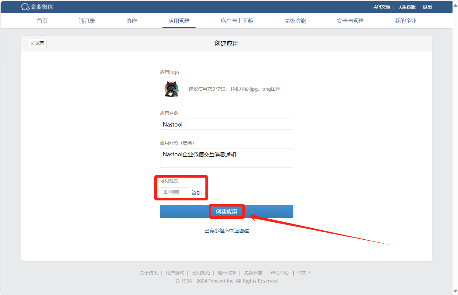Screen dimensions: 458x295
Task: Open the API文档 link
Action: click(x=382, y=7)
